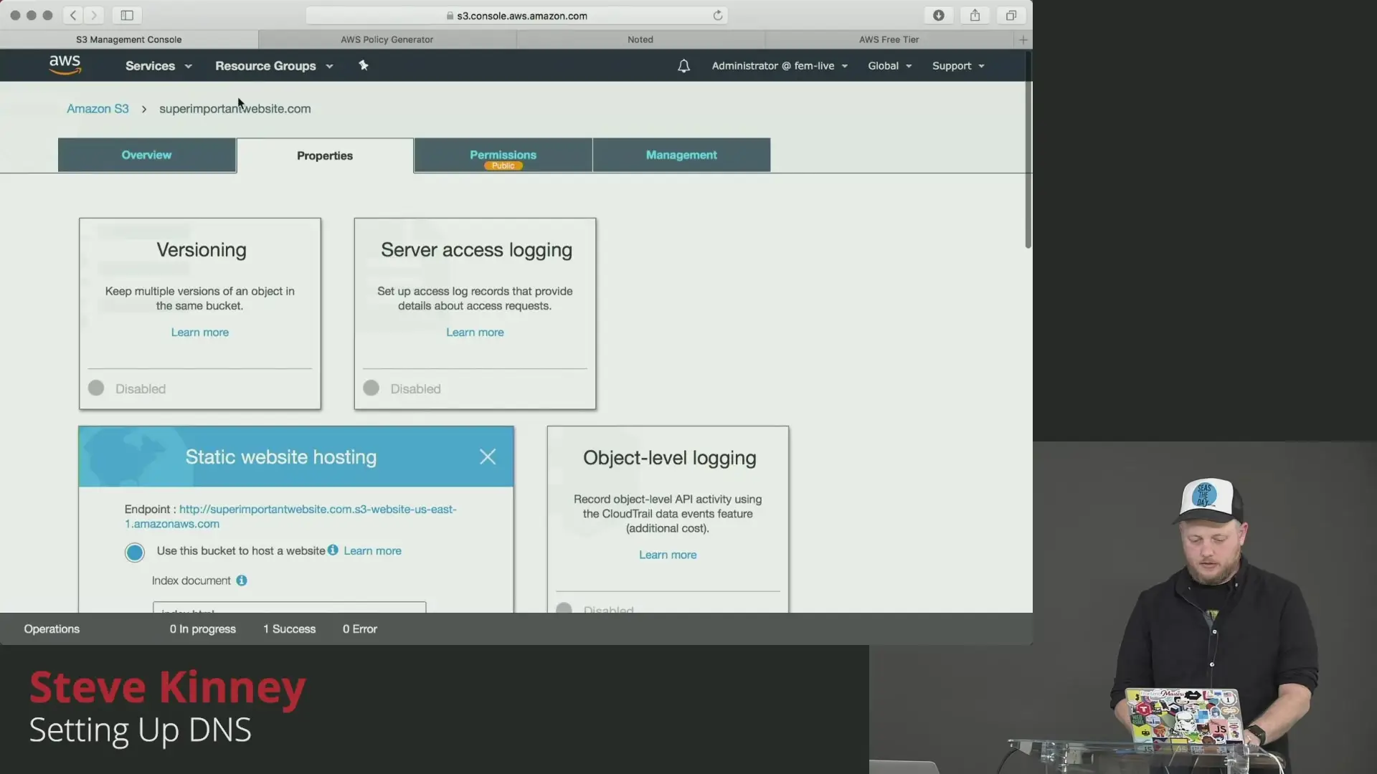
Task: Click the Operations label in status bar
Action: [52, 629]
